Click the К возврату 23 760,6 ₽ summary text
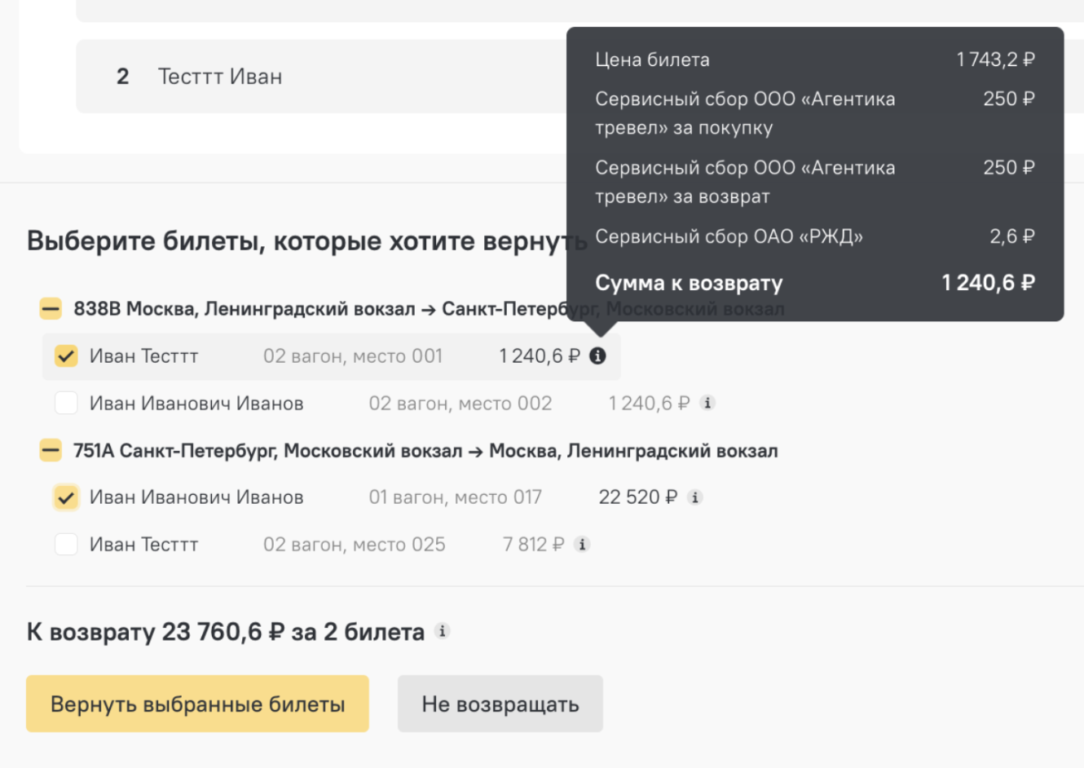 click(x=225, y=632)
